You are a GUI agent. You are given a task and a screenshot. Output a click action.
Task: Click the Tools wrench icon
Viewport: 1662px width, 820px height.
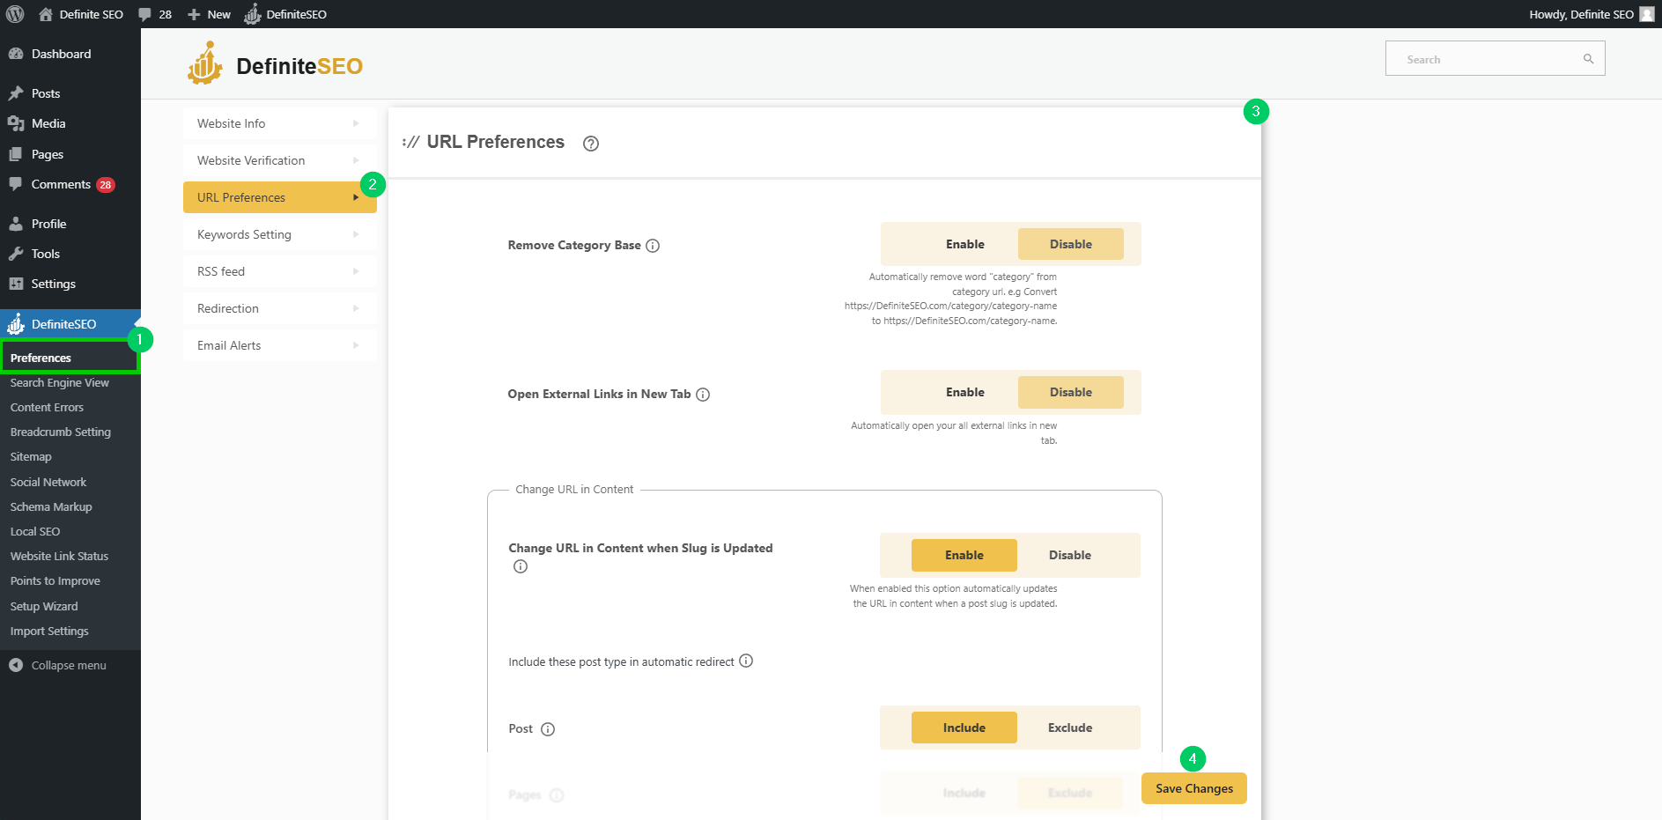[16, 254]
